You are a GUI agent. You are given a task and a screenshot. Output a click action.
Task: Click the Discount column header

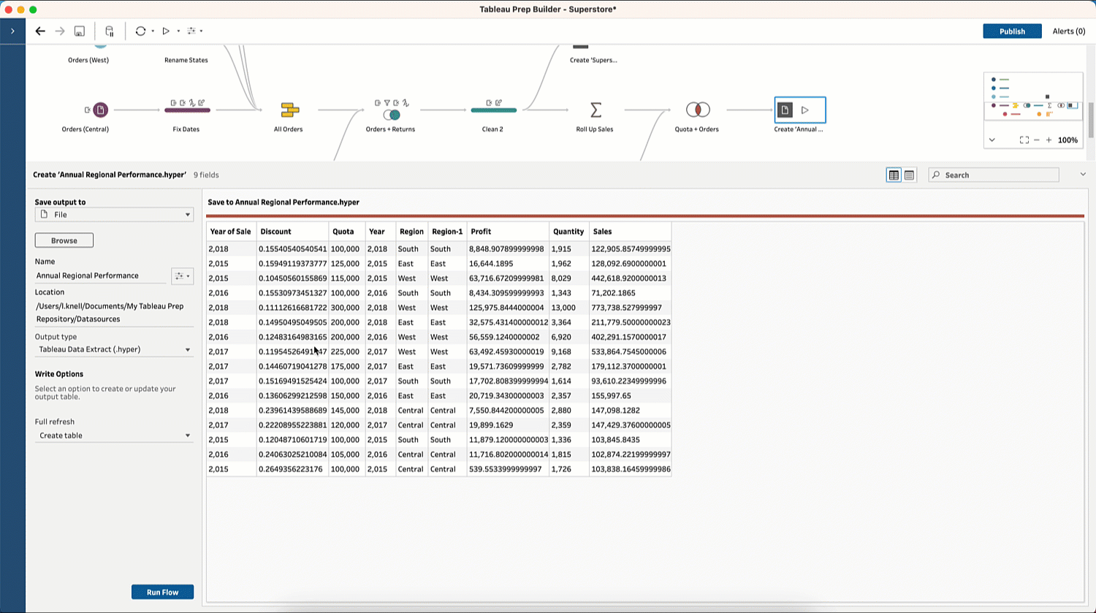pyautogui.click(x=292, y=232)
